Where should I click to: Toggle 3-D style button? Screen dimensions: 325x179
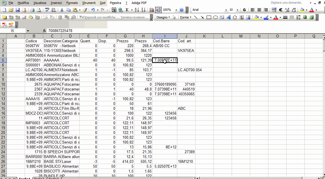coord(312,17)
